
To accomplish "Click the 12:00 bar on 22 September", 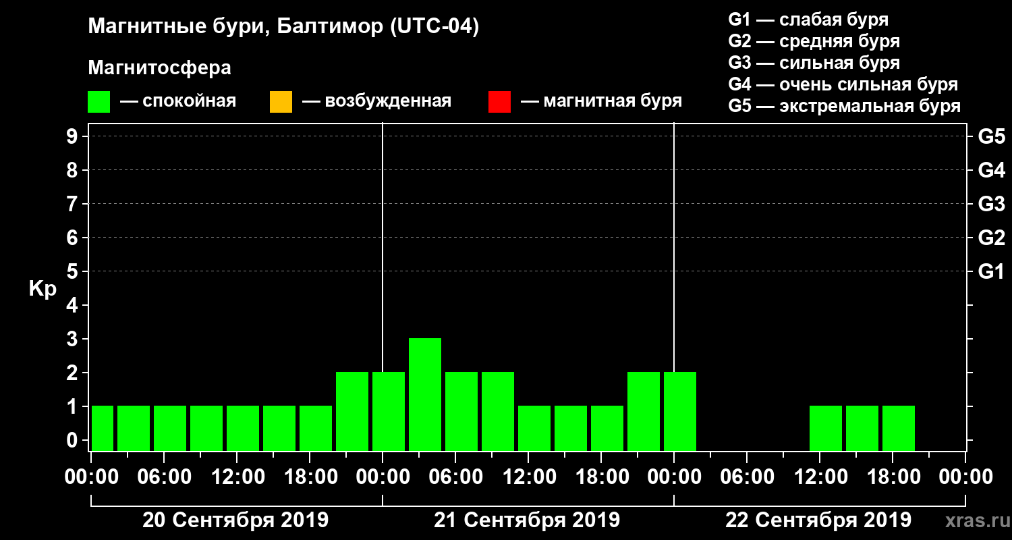I will click(x=826, y=428).
